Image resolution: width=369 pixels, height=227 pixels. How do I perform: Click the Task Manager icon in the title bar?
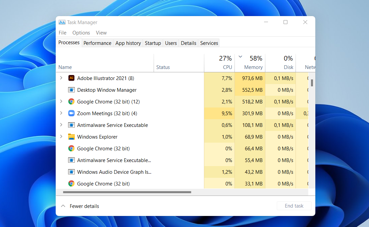click(62, 22)
